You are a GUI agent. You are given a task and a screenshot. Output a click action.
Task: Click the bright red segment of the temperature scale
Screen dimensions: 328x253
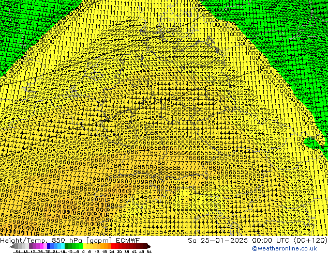point(113,246)
